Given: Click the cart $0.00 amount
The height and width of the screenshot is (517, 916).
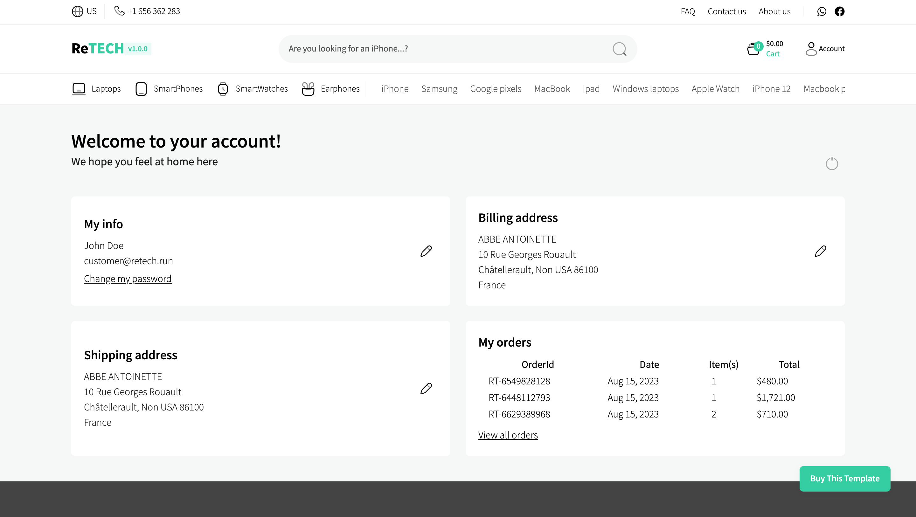Looking at the screenshot, I should tap(774, 44).
